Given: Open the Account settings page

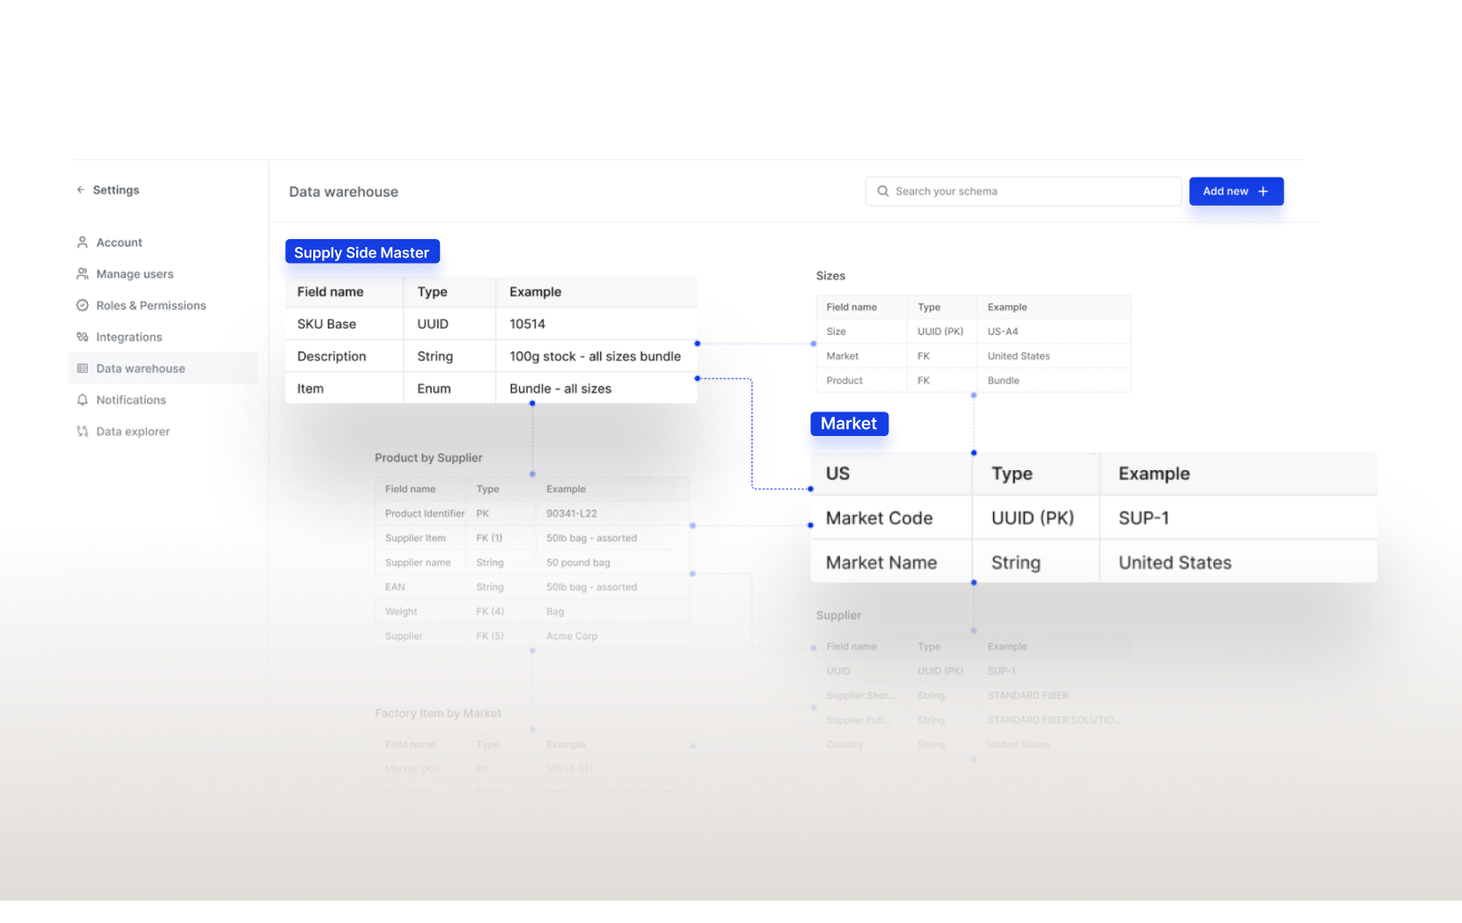Looking at the screenshot, I should [x=119, y=243].
